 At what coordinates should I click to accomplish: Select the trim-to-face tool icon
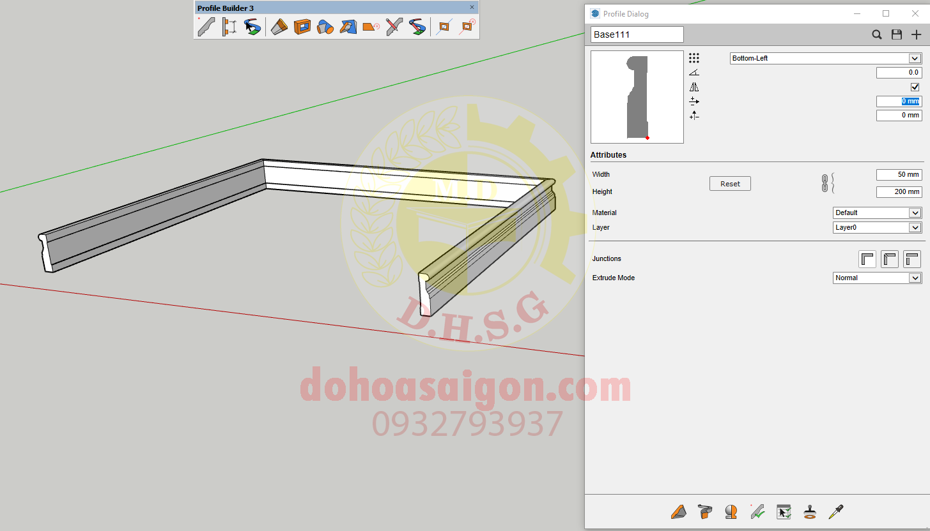[x=347, y=26]
